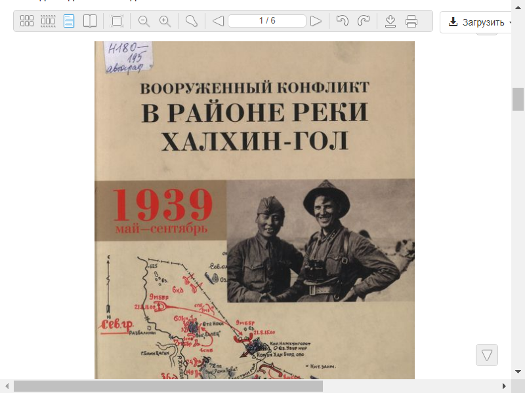Click the horizontal scrollbar left arrow
The height and width of the screenshot is (393, 525).
point(7,386)
